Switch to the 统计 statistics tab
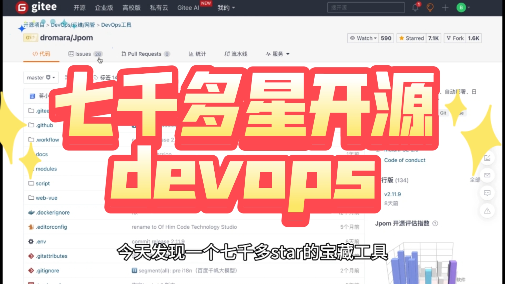 click(197, 53)
